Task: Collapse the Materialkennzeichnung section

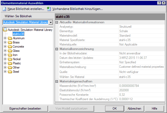Action: click(x=57, y=49)
